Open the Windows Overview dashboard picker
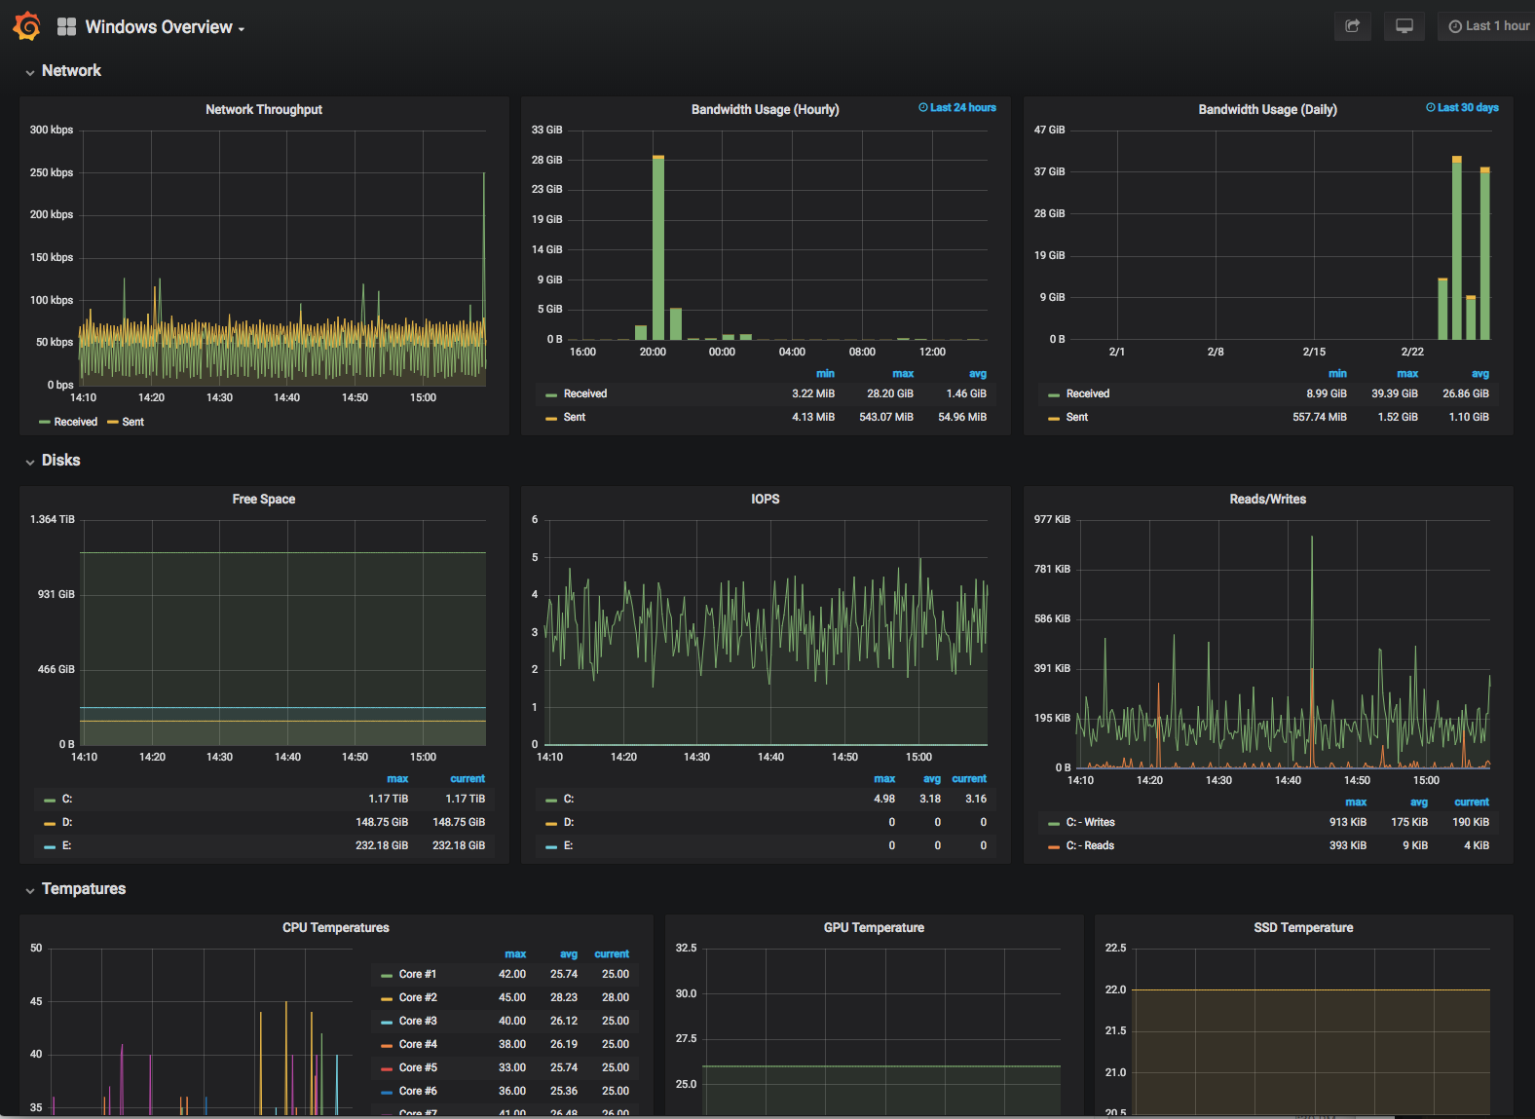This screenshot has height=1119, width=1535. pos(164,27)
